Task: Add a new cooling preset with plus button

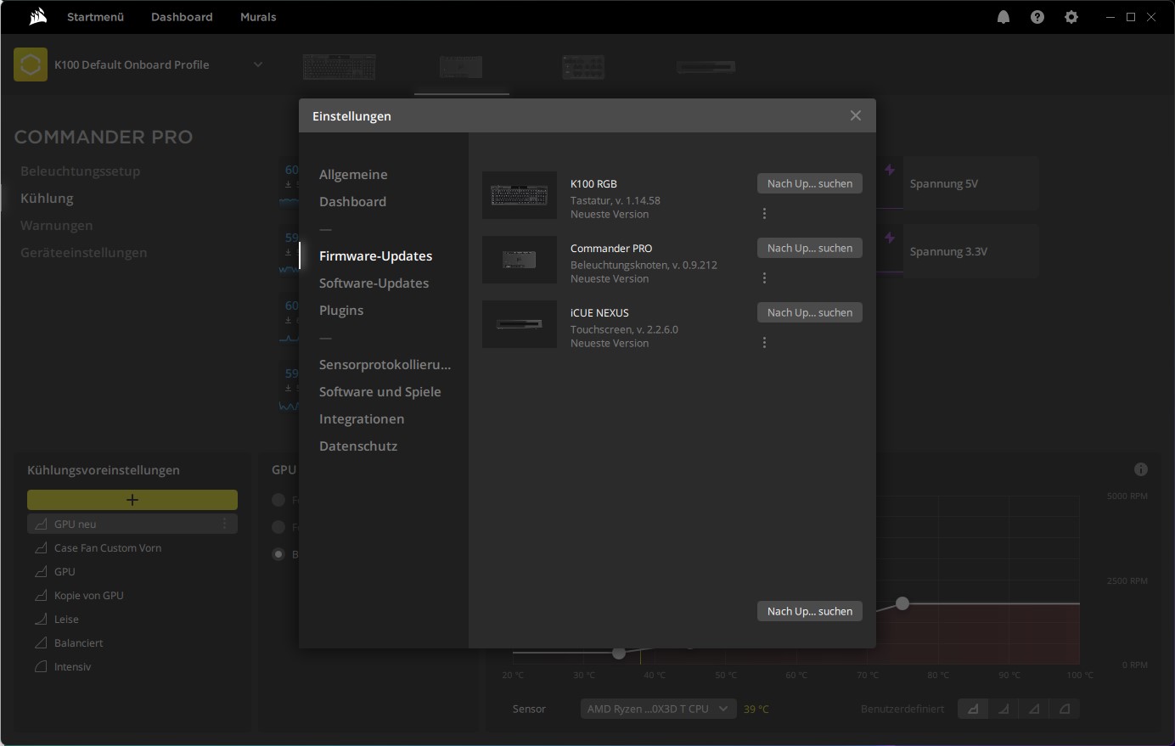Action: click(x=132, y=500)
